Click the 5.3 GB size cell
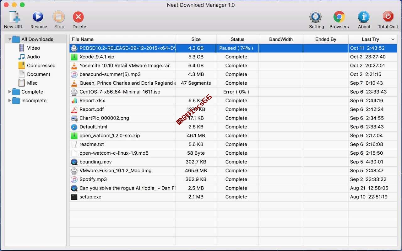402x251 pixels. [196, 57]
